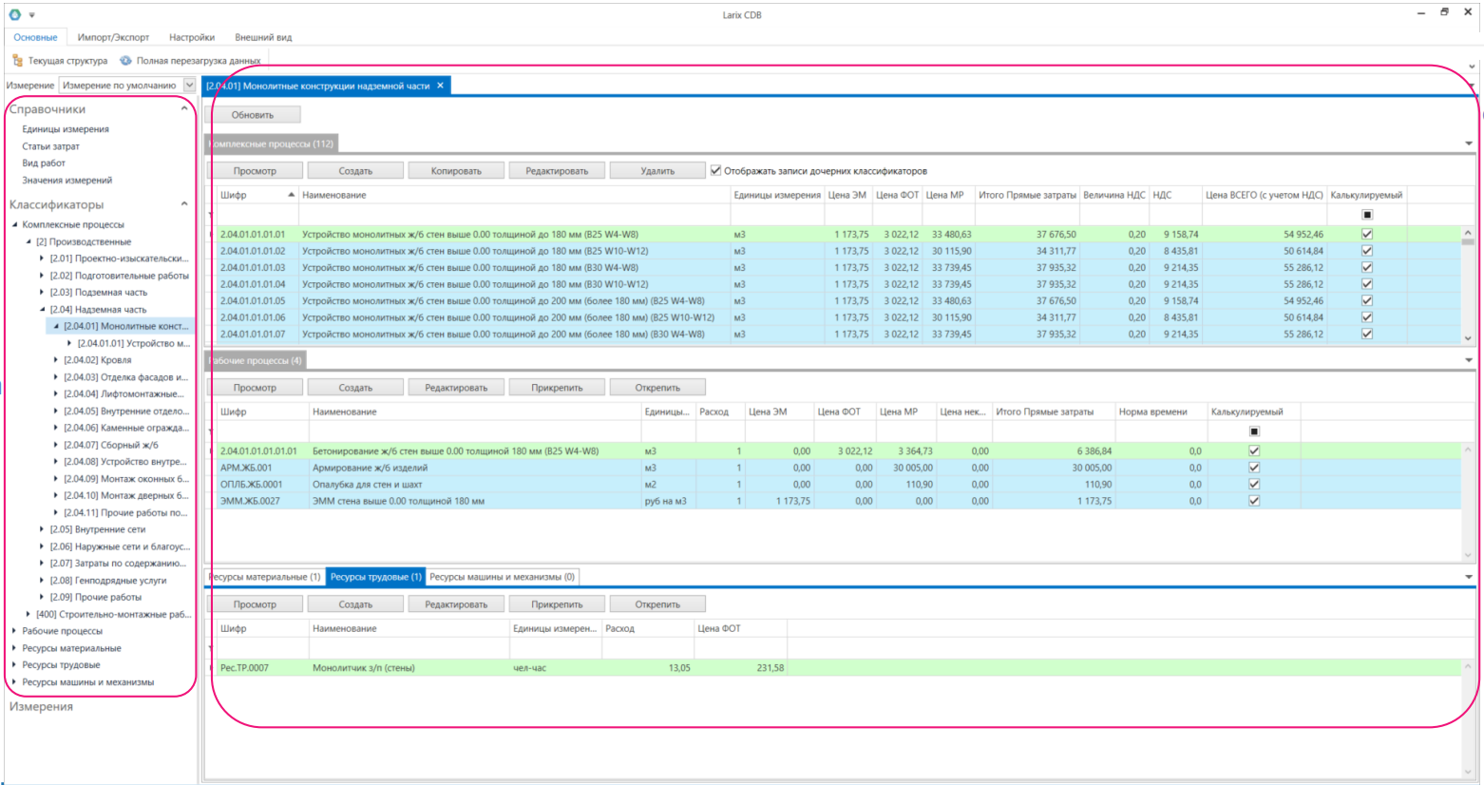Minimize the Larix CDB window

point(1421,12)
